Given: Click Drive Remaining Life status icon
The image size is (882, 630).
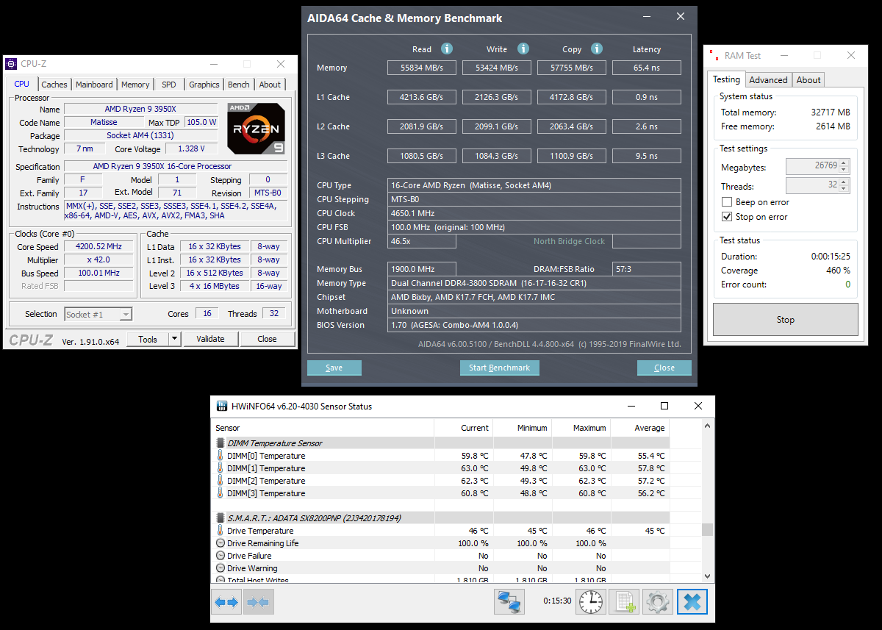Looking at the screenshot, I should 220,543.
